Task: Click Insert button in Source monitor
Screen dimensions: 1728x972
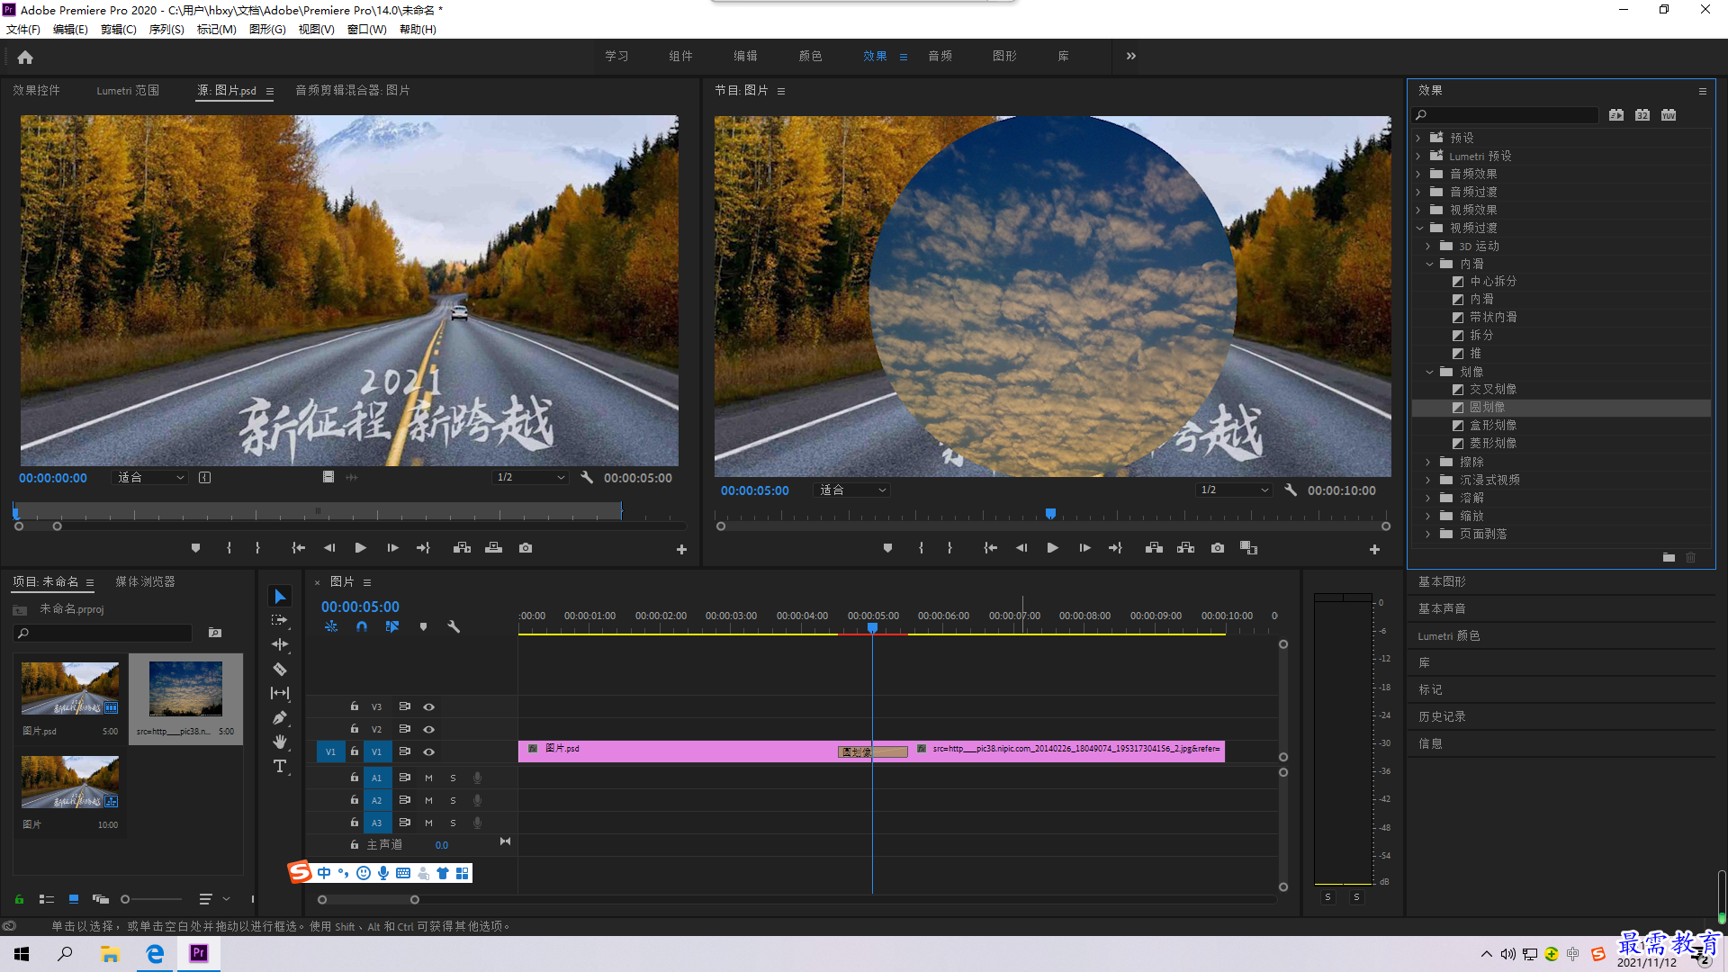Action: [462, 548]
